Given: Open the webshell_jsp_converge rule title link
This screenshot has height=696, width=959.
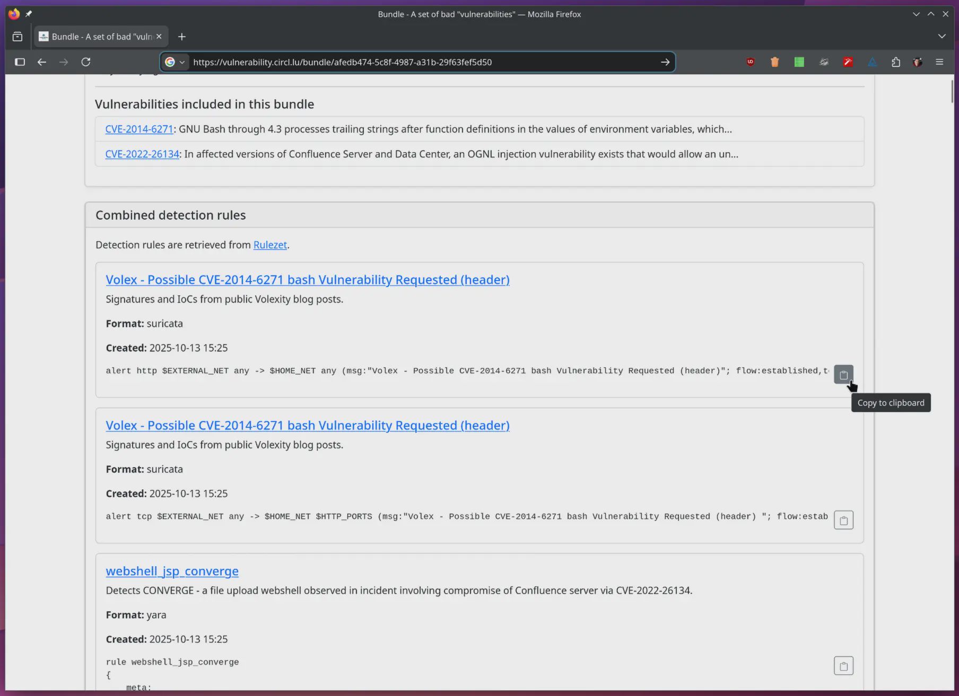Looking at the screenshot, I should [172, 571].
